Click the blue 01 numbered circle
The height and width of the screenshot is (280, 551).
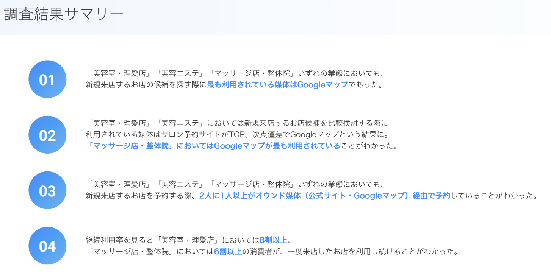[47, 79]
